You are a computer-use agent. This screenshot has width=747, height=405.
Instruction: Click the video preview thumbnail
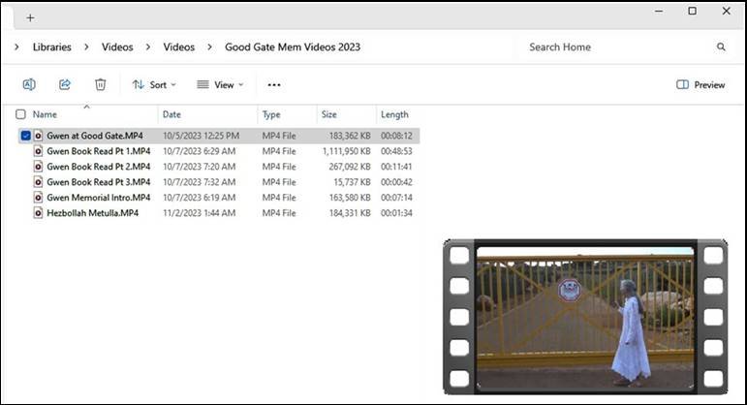pos(585,315)
